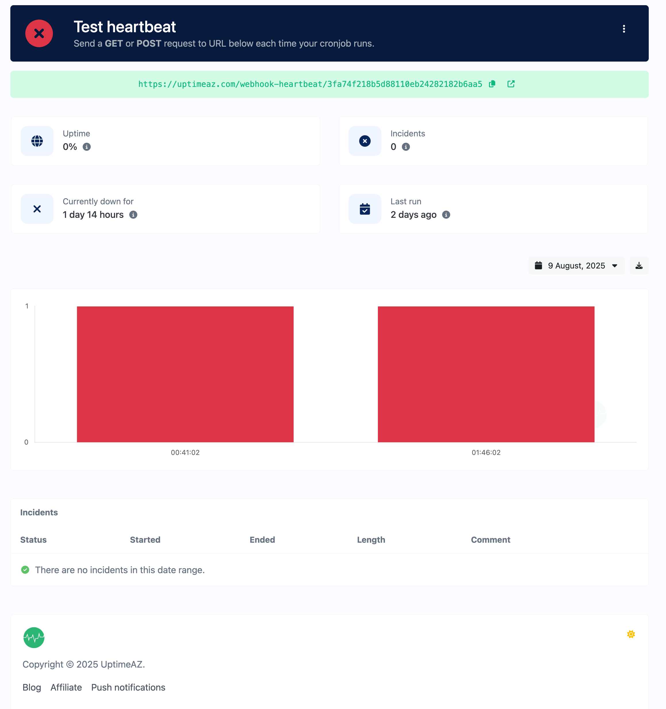Screen dimensions: 666x709
Task: Click the Started column header
Action: [x=145, y=540]
